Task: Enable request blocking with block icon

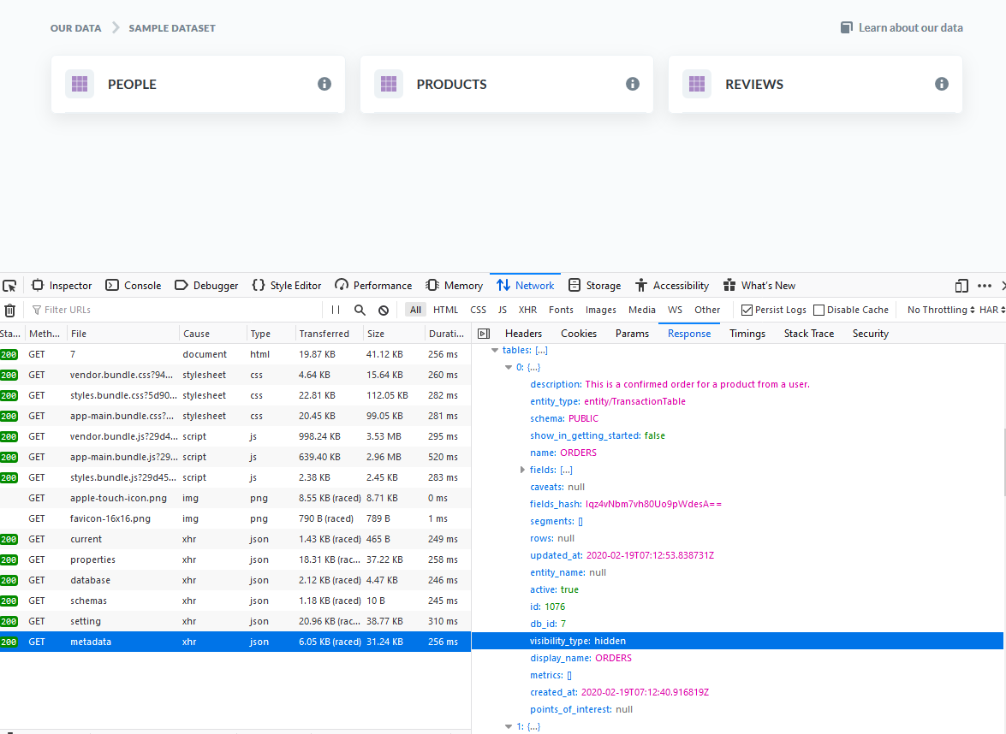Action: [383, 310]
